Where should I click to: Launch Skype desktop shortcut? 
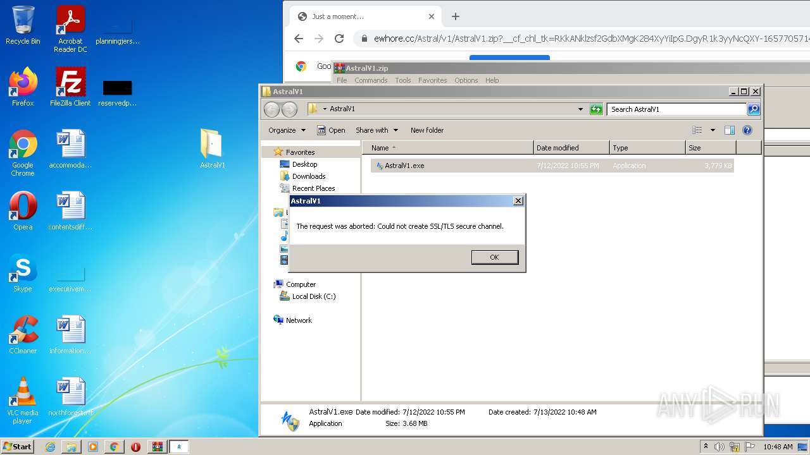(x=23, y=273)
